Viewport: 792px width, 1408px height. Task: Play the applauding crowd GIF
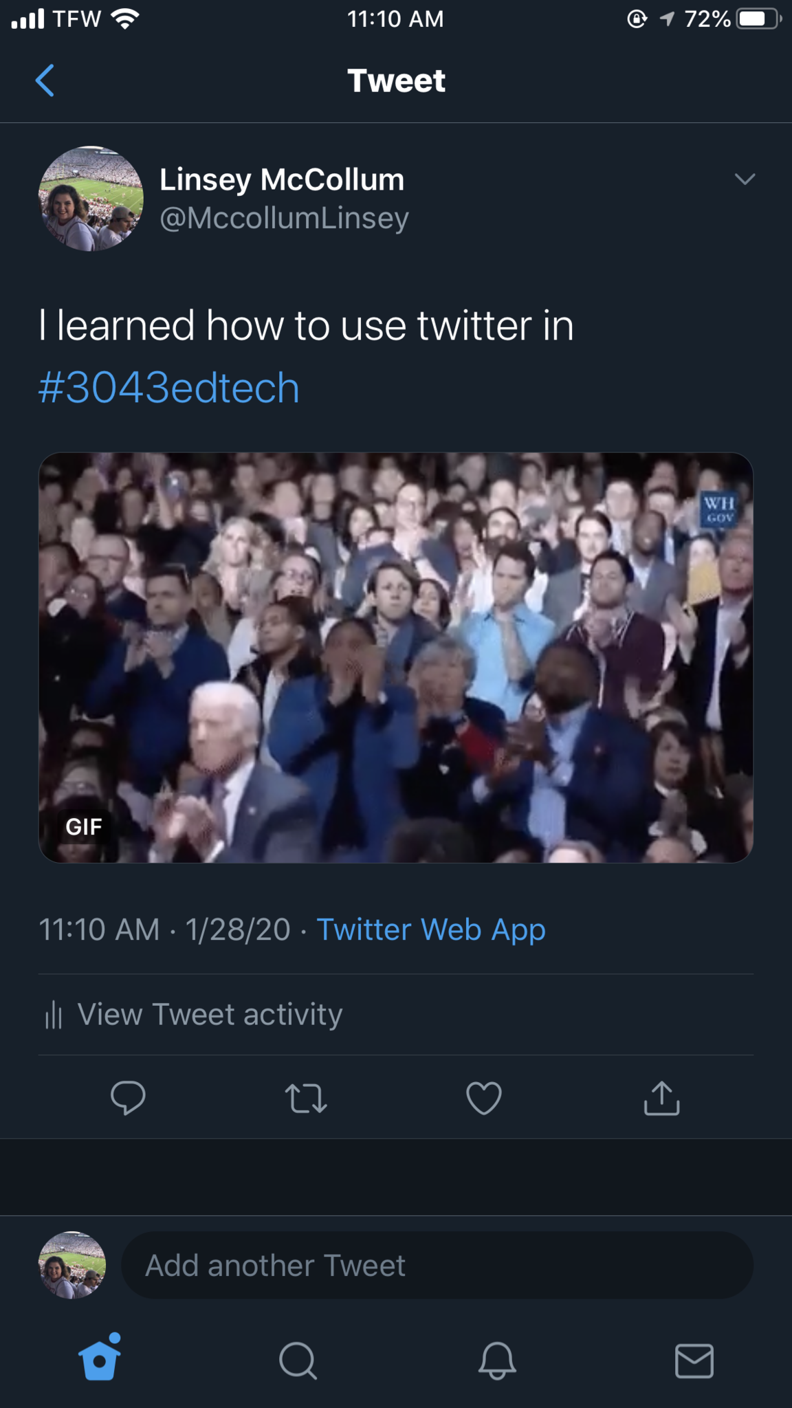[396, 657]
